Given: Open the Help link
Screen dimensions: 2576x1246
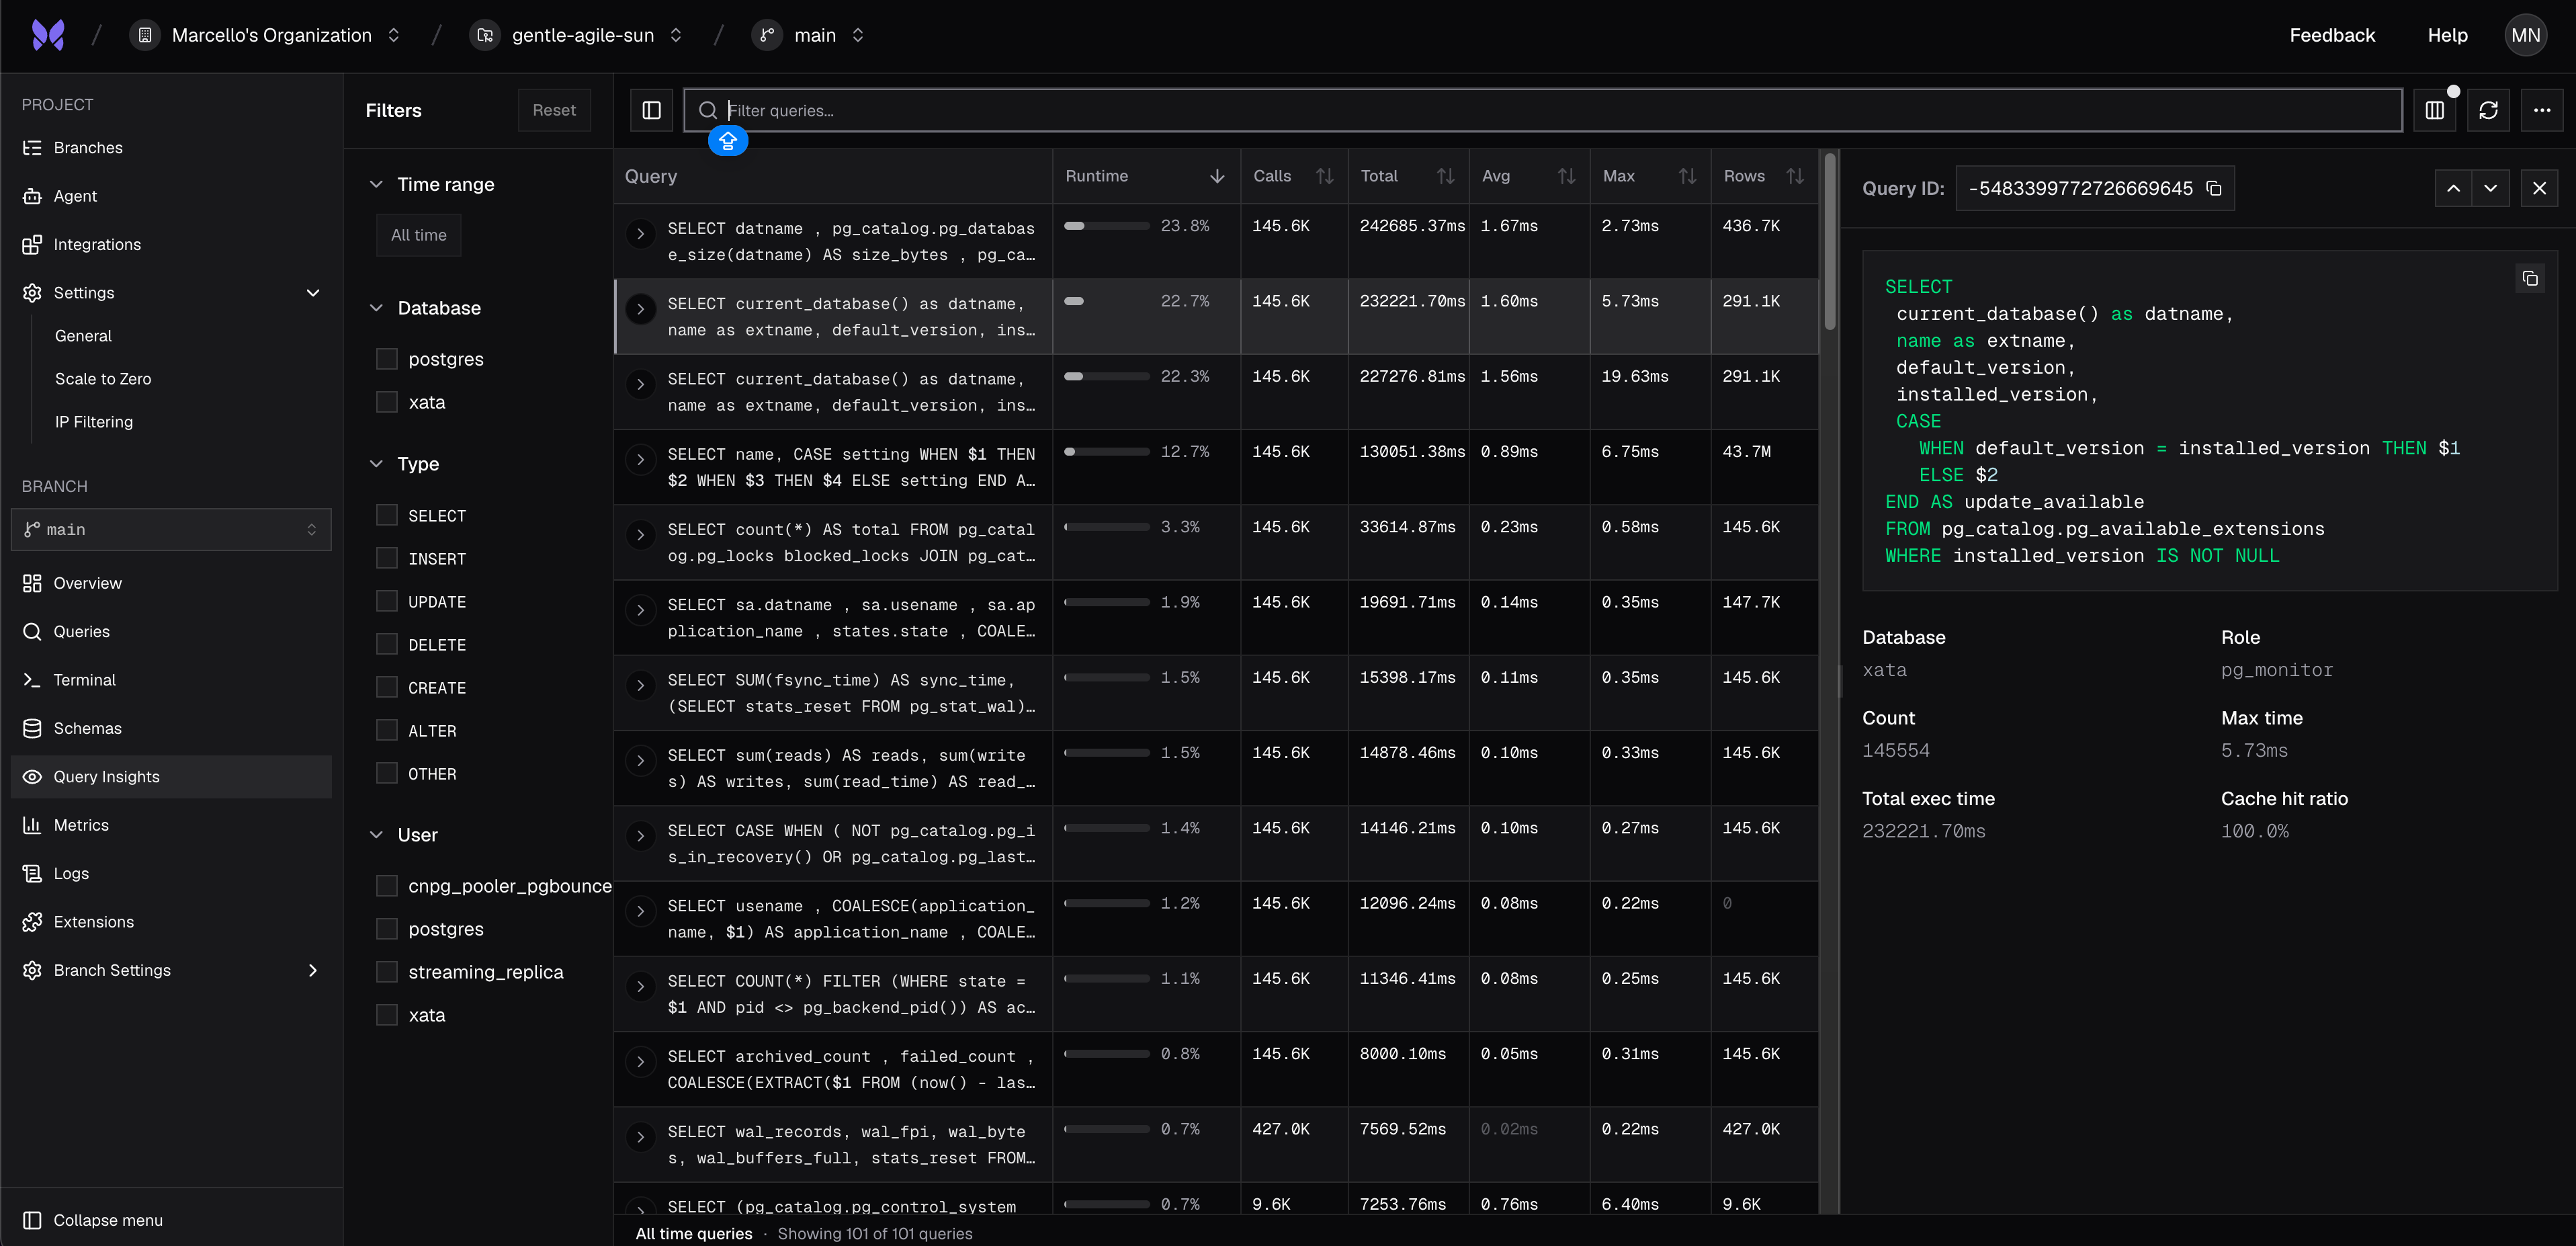Looking at the screenshot, I should pos(2447,35).
